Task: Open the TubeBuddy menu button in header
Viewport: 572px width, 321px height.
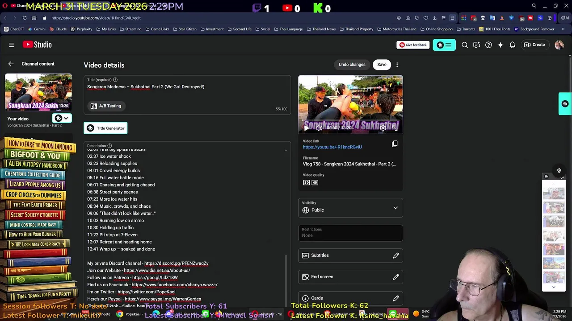Action: tap(444, 45)
